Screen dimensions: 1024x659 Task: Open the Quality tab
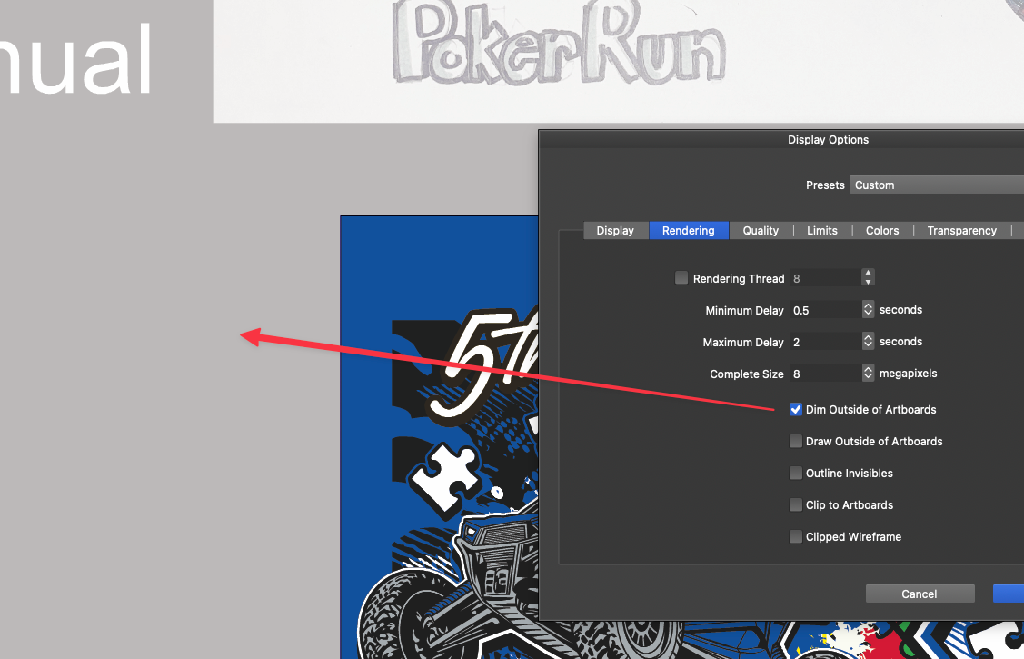(x=761, y=231)
